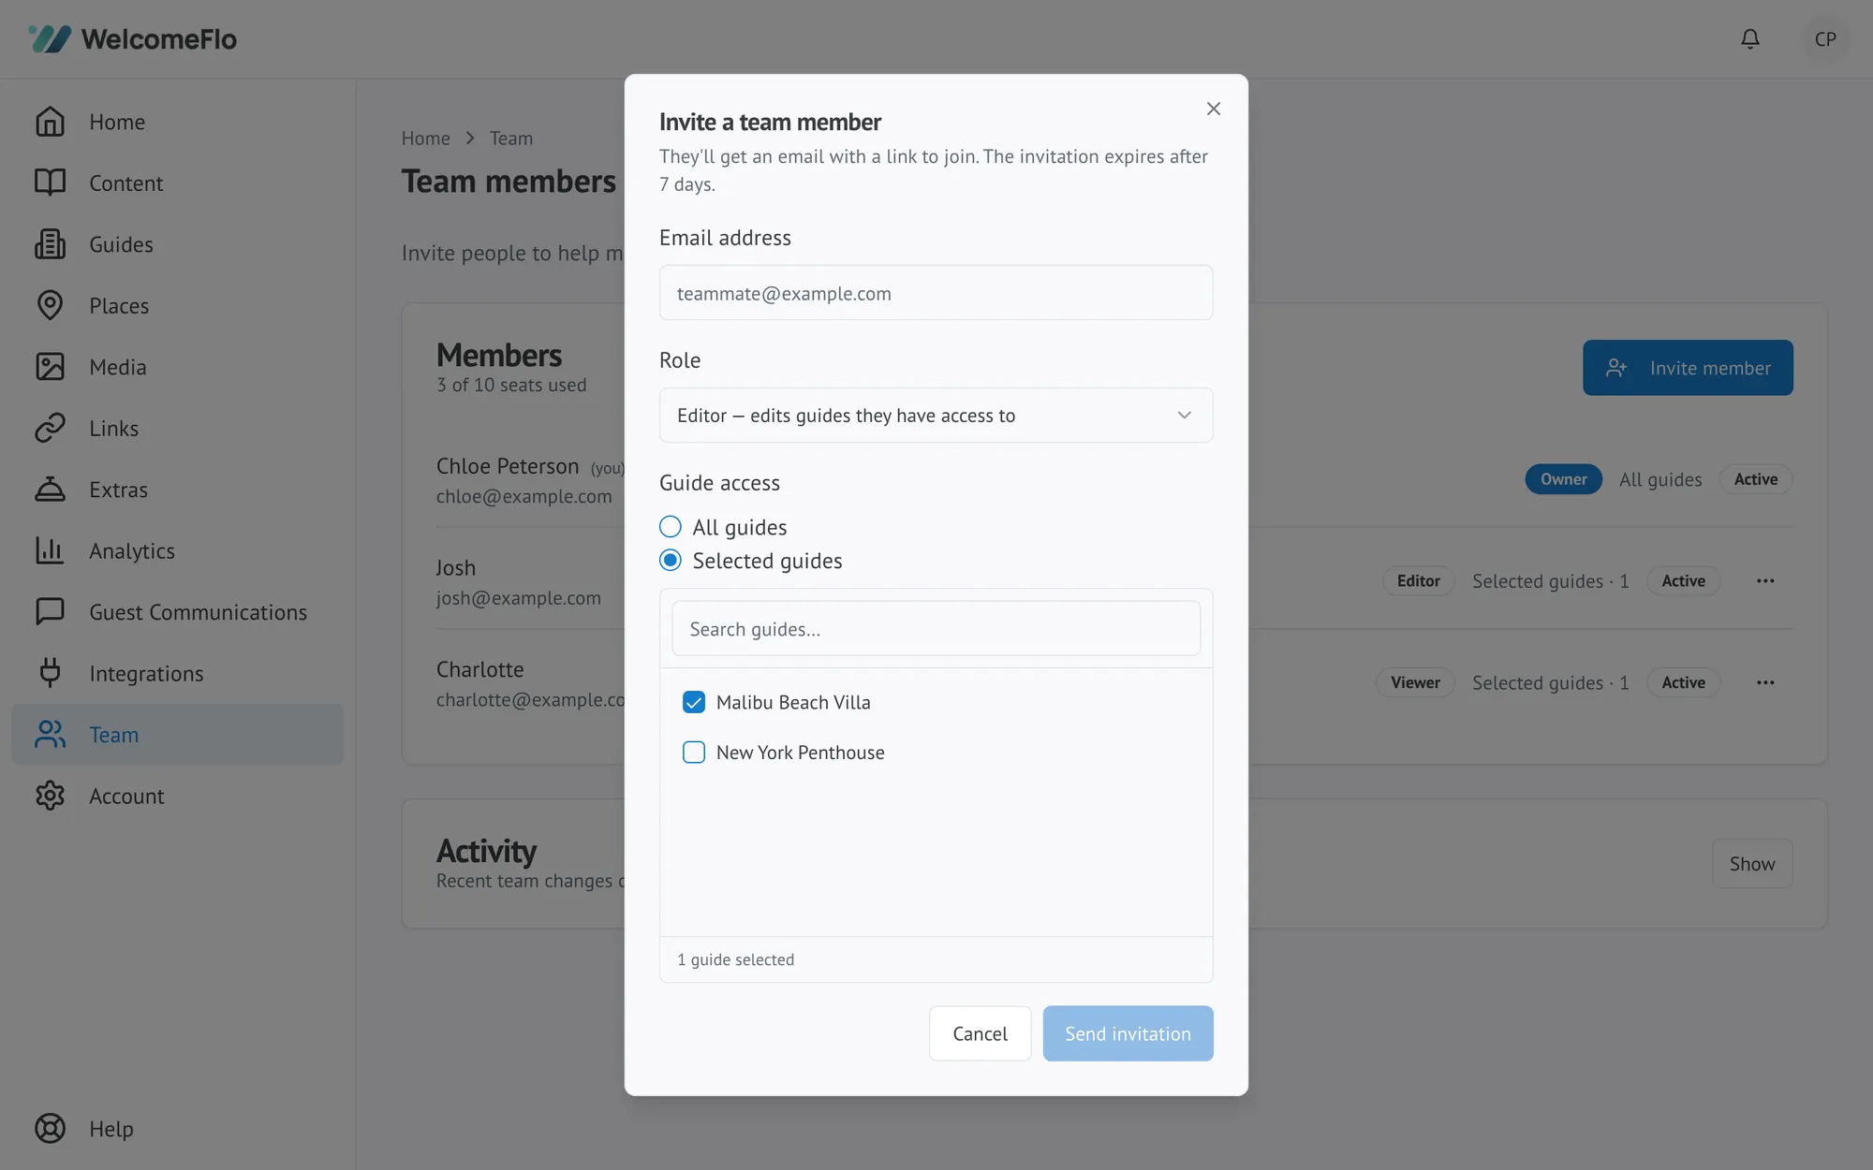Open Analytics in the sidebar menu
Viewport: 1873px width, 1170px height.
pyautogui.click(x=177, y=550)
